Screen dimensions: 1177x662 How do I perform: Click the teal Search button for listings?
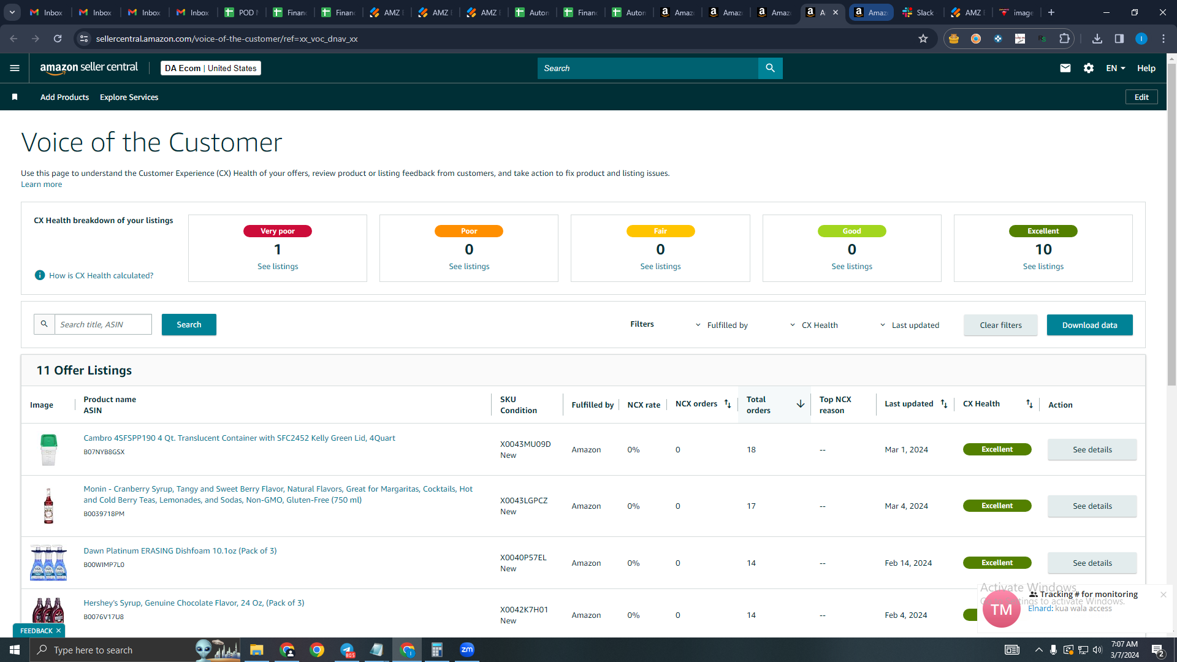(189, 324)
